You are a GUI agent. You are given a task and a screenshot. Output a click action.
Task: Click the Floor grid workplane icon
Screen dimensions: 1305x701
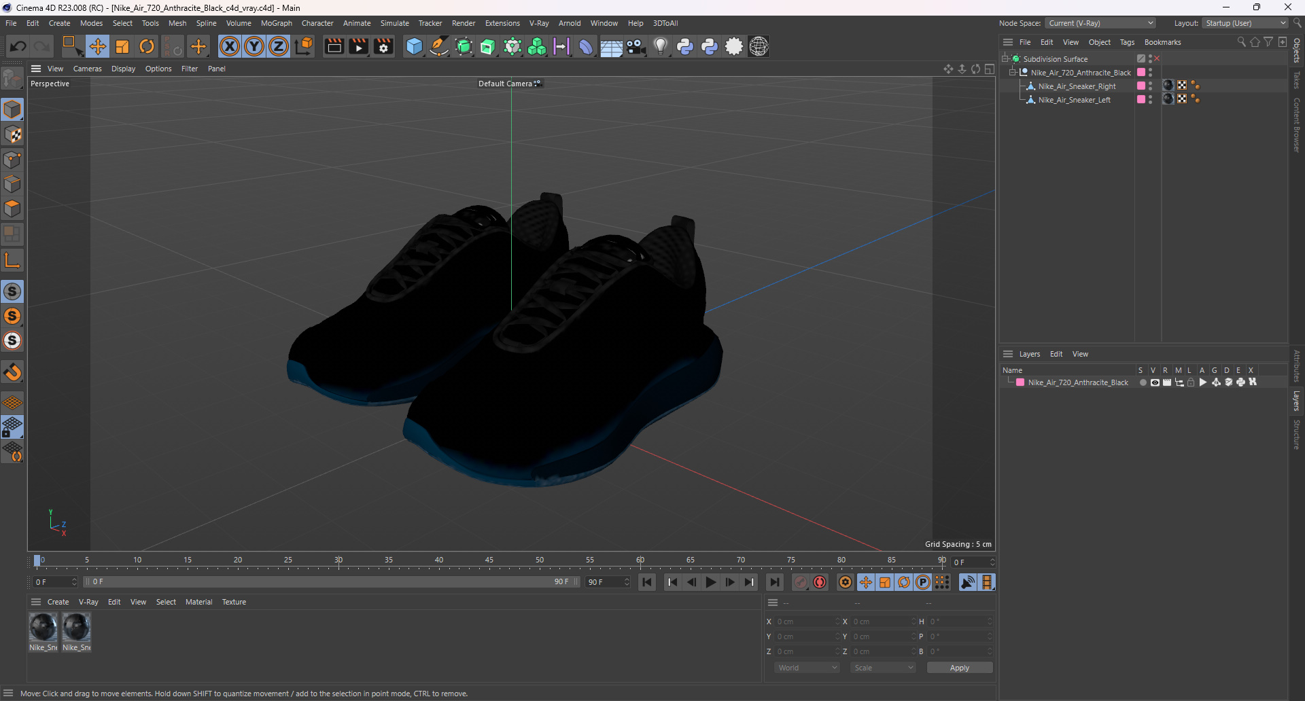tap(12, 402)
